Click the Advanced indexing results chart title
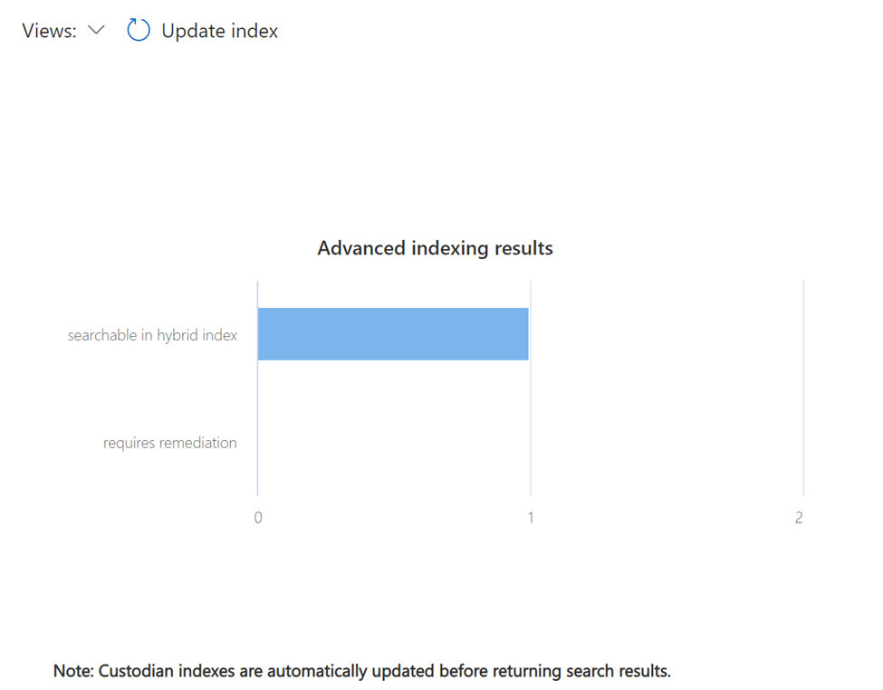Viewport: 883px width, 690px height. 436,248
